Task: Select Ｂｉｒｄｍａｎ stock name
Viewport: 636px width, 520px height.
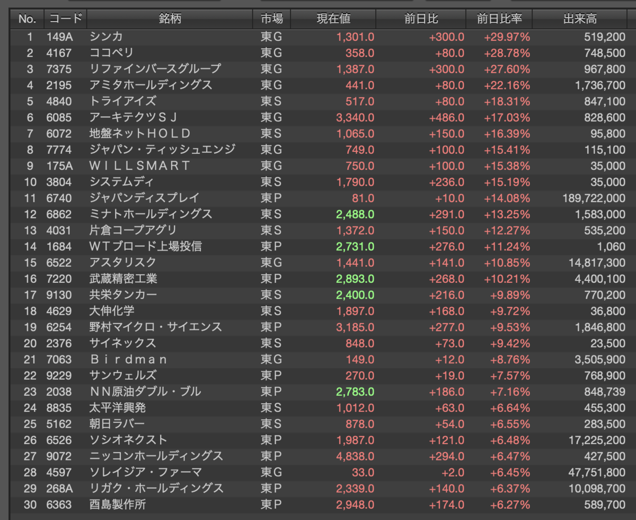Action: click(128, 359)
